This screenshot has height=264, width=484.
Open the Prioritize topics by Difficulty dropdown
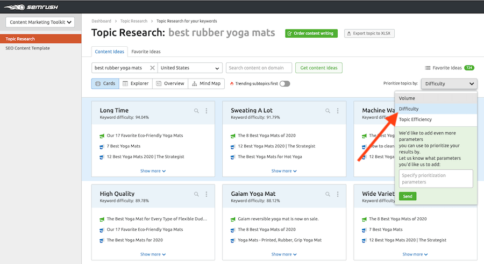pyautogui.click(x=449, y=84)
